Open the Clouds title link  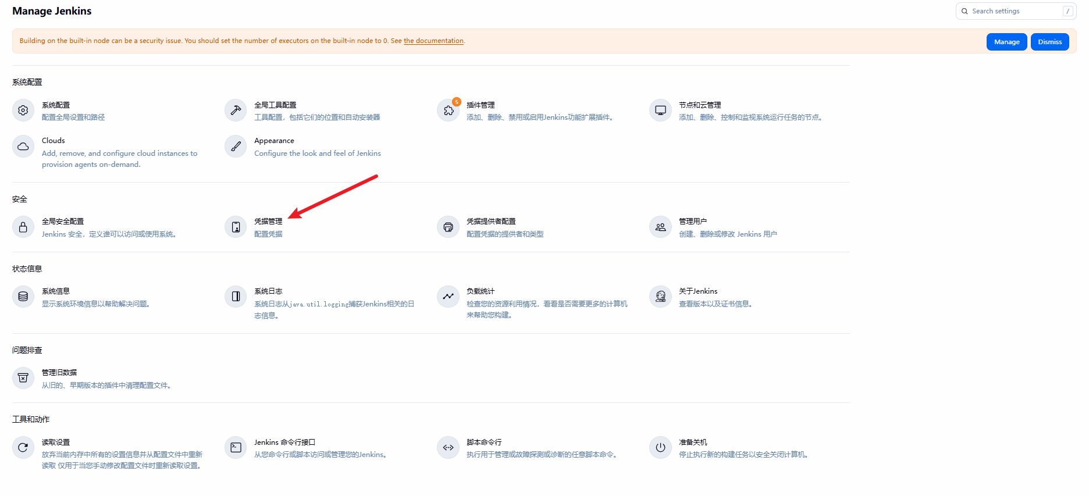pyautogui.click(x=54, y=141)
